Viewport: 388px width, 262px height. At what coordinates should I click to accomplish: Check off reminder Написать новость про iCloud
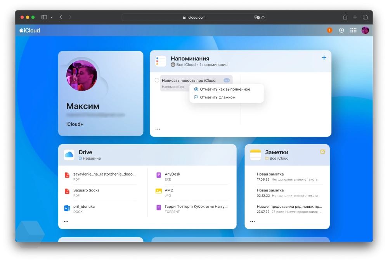(x=157, y=80)
